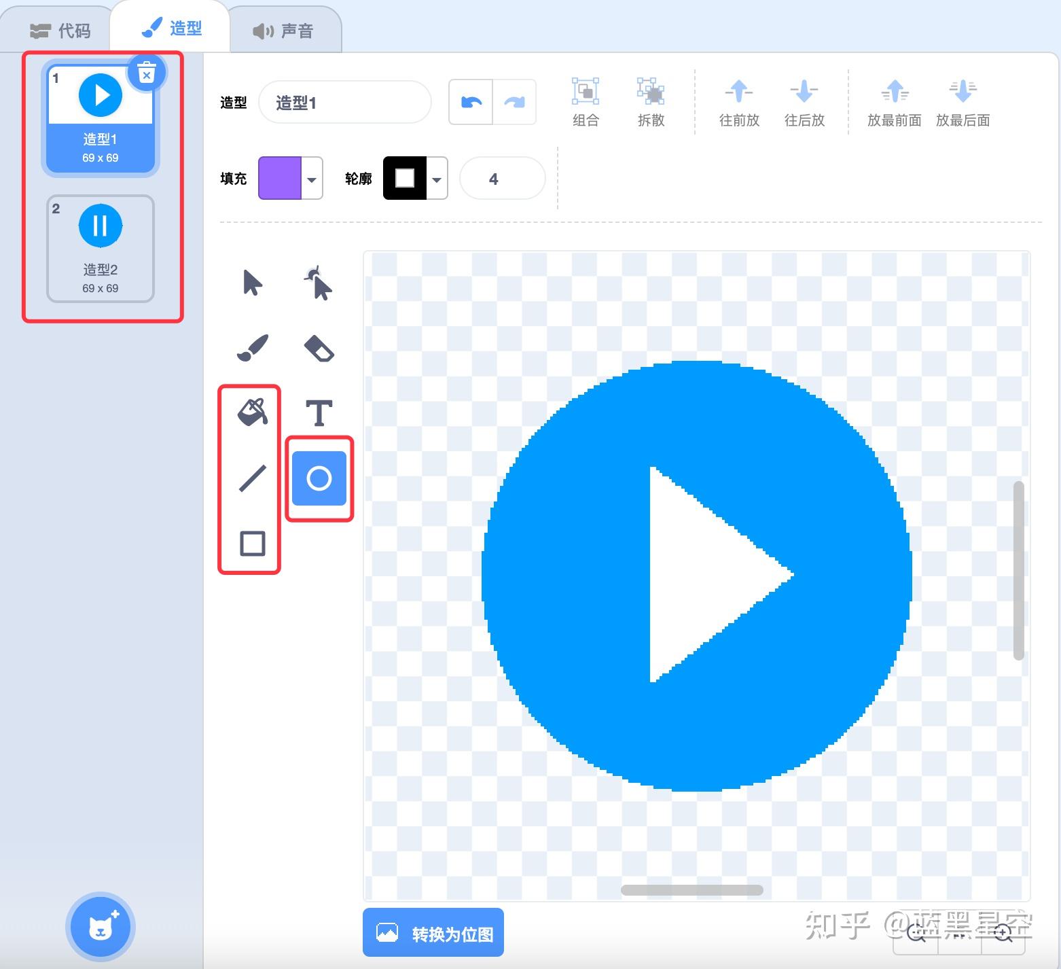Switch to the 声音 tab
The height and width of the screenshot is (969, 1061).
click(x=284, y=29)
